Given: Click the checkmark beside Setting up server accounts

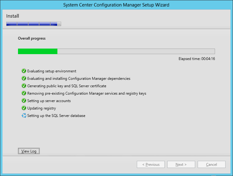Looking at the screenshot, I should [24, 101].
